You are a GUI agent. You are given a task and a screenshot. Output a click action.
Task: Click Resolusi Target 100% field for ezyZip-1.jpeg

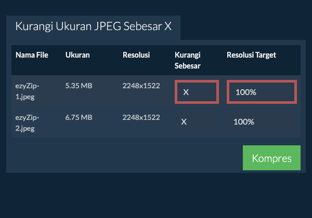coord(262,92)
